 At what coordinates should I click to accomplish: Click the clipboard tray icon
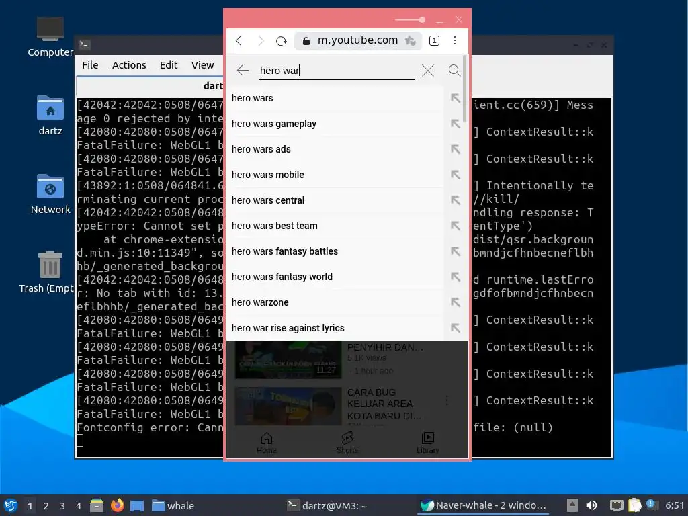(x=634, y=505)
